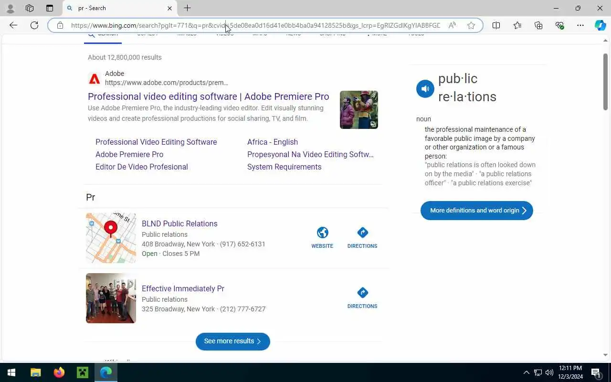Click the Adobe logo icon in the result

[x=95, y=78]
